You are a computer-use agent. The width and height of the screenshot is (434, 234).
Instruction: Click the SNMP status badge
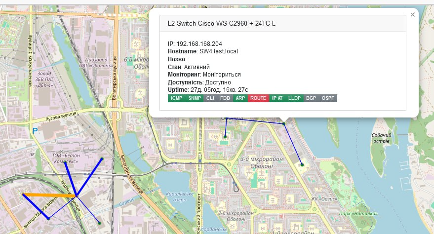195,98
